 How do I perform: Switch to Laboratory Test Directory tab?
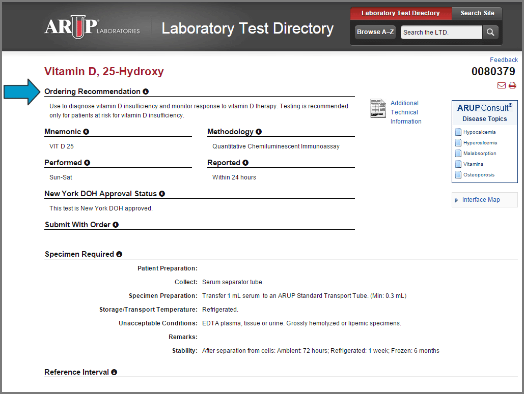(x=401, y=13)
